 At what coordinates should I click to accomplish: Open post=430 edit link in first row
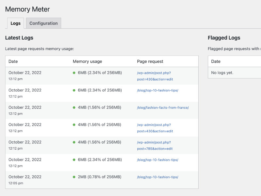coord(155,76)
